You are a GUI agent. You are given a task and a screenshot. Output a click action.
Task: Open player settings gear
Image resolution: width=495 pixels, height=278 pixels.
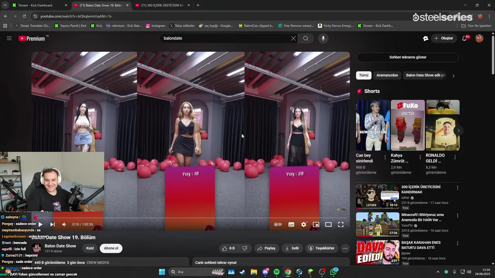tap(304, 224)
